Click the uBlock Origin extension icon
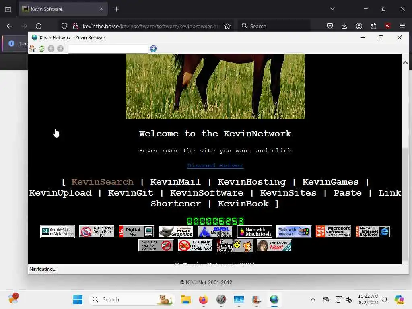Screen dimensions: 412x309 [x=388, y=26]
